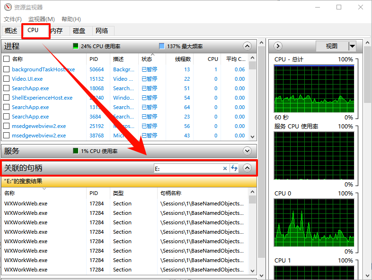This screenshot has width=372, height=280.
Task: Open the 帮助(H) menu
Action: pyautogui.click(x=71, y=19)
